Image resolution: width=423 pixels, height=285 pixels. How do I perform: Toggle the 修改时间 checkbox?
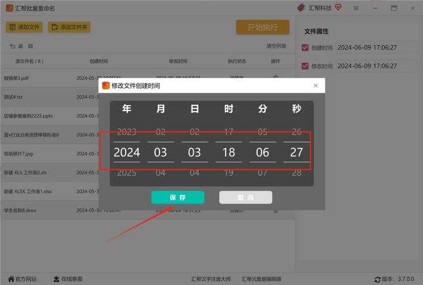(305, 66)
